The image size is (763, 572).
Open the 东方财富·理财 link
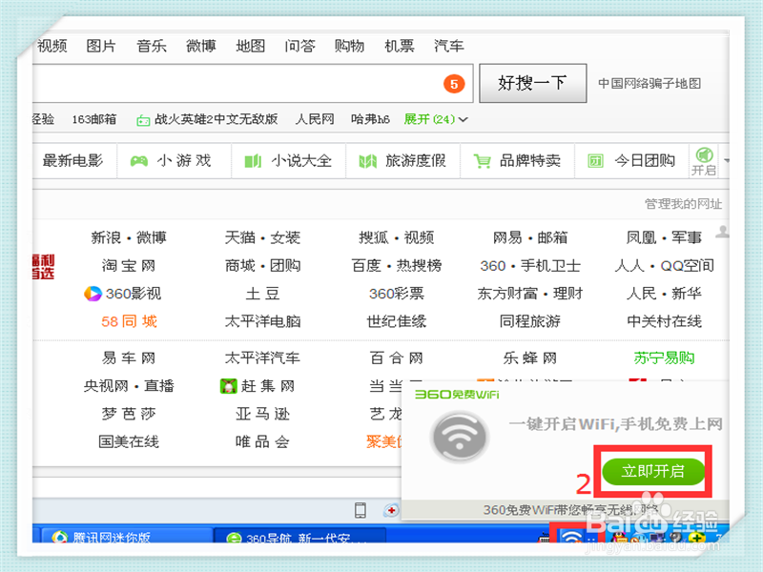coord(530,294)
